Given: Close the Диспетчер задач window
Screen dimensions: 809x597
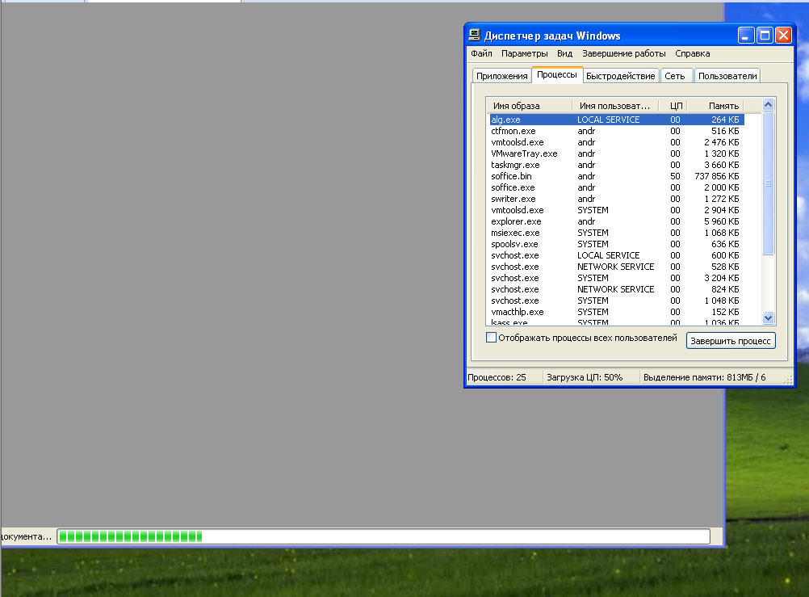Looking at the screenshot, I should tap(784, 36).
